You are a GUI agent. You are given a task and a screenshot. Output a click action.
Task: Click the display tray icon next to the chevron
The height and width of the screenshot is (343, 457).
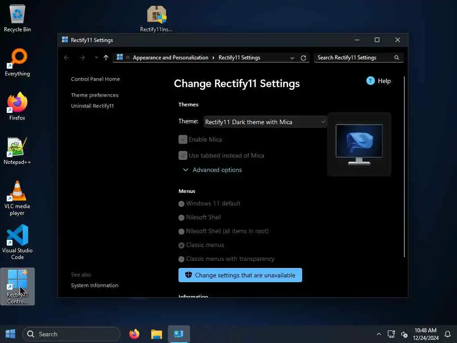pyautogui.click(x=391, y=334)
